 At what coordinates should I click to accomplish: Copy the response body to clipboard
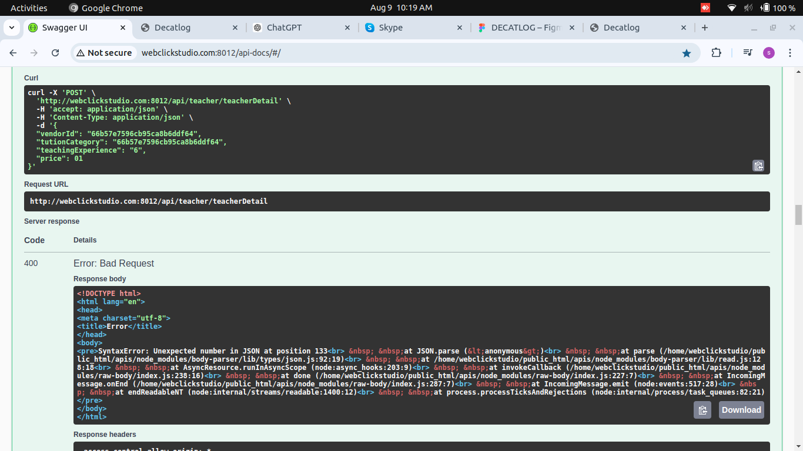(x=702, y=410)
